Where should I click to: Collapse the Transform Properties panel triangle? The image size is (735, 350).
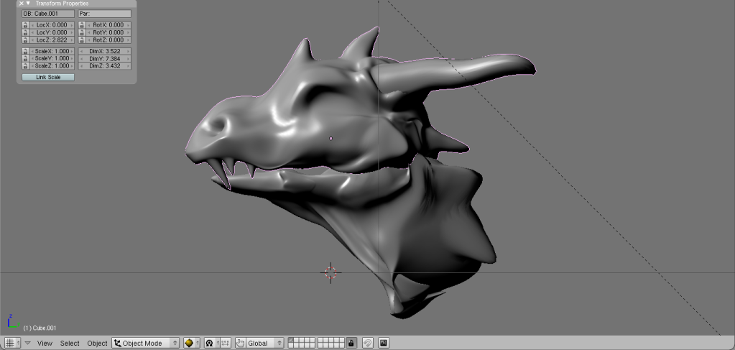pos(28,3)
